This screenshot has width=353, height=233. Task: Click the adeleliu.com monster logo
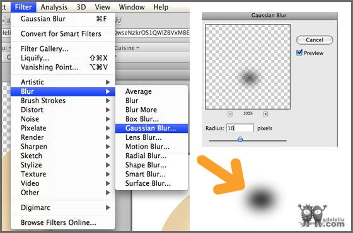(321, 215)
